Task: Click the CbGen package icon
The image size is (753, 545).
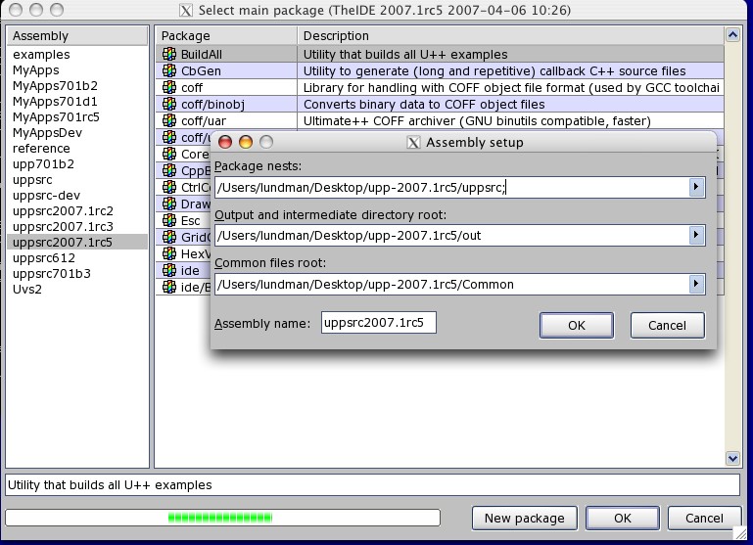Action: pos(169,71)
